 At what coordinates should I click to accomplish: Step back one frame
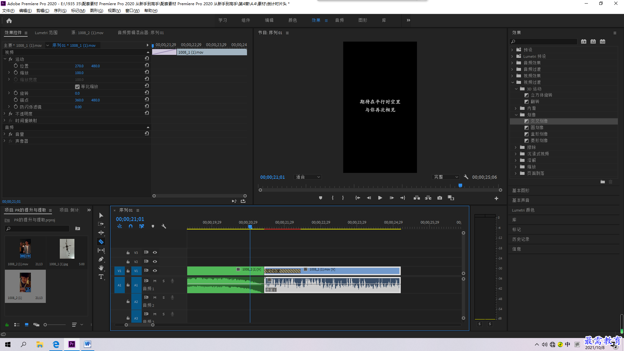(x=369, y=198)
